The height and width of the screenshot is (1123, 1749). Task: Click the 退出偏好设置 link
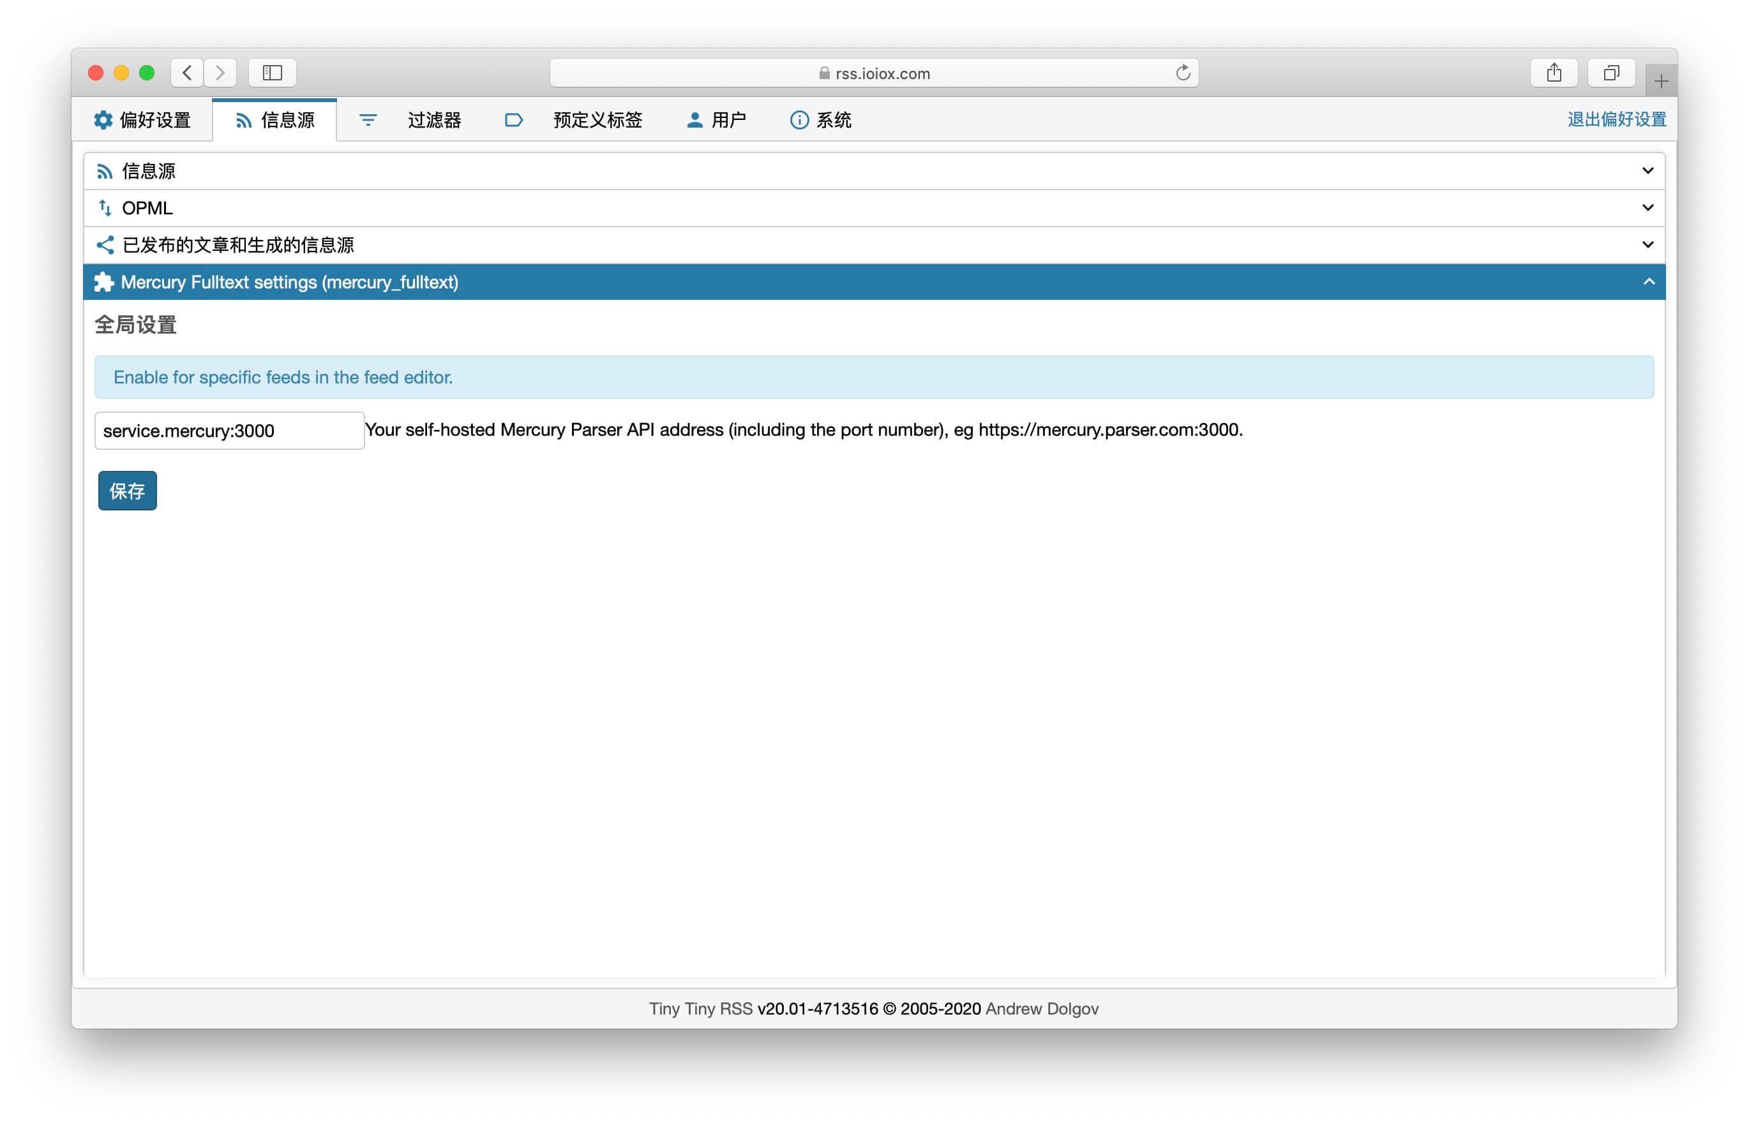point(1616,119)
